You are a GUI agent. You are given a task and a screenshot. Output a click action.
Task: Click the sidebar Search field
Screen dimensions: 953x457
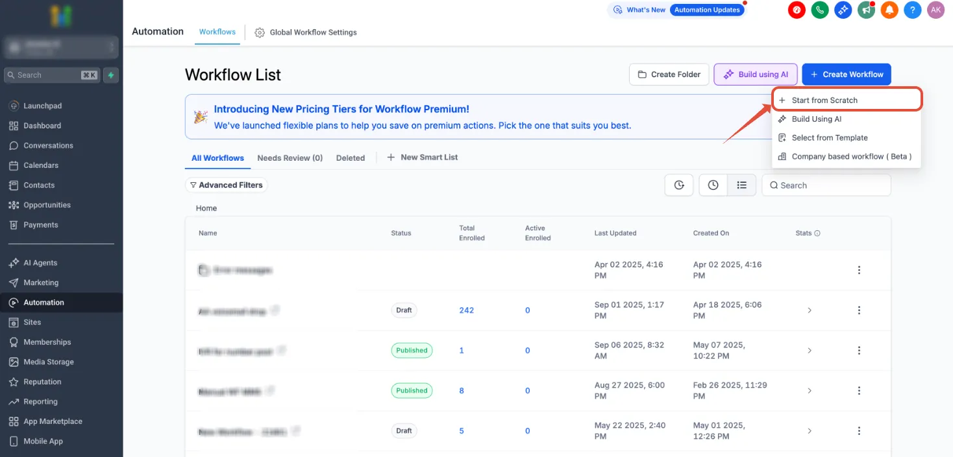[x=52, y=75]
